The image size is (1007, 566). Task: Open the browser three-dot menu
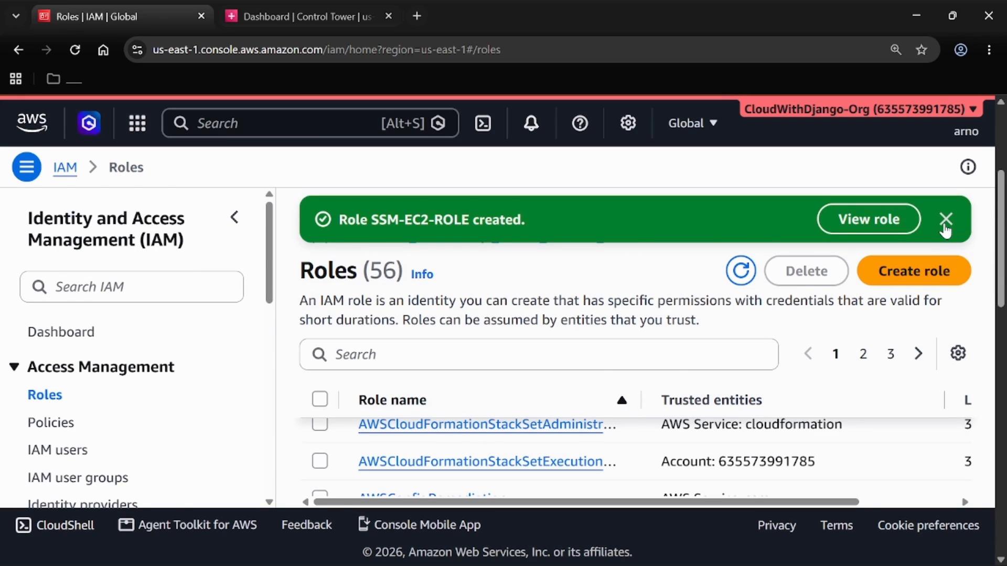click(x=989, y=50)
